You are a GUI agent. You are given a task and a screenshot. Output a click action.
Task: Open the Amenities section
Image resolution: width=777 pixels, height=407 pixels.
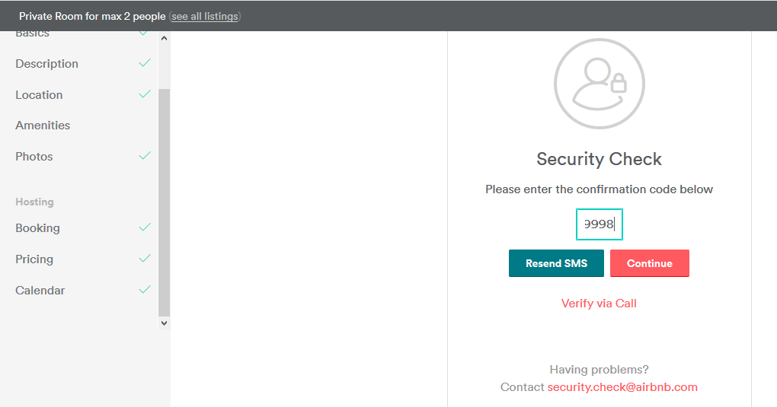click(x=43, y=126)
